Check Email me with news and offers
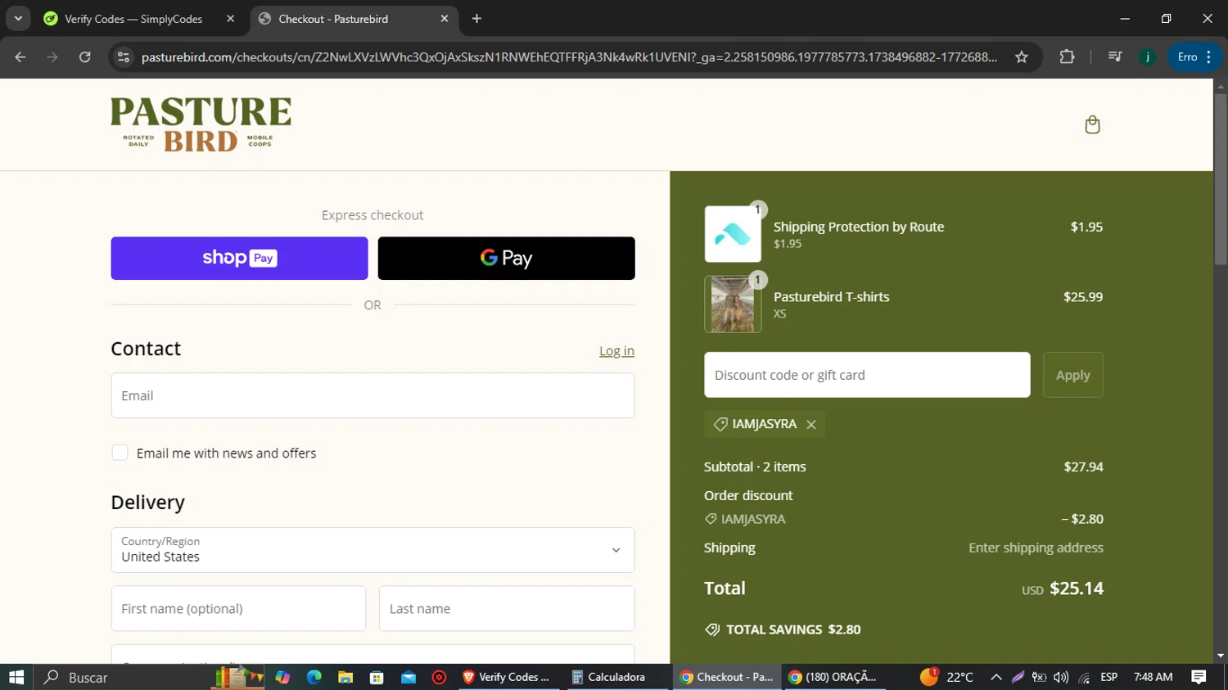The image size is (1228, 690). 120,453
